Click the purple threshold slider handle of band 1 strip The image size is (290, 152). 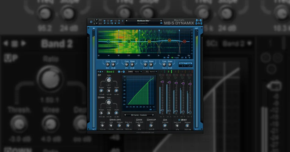(x=162, y=82)
